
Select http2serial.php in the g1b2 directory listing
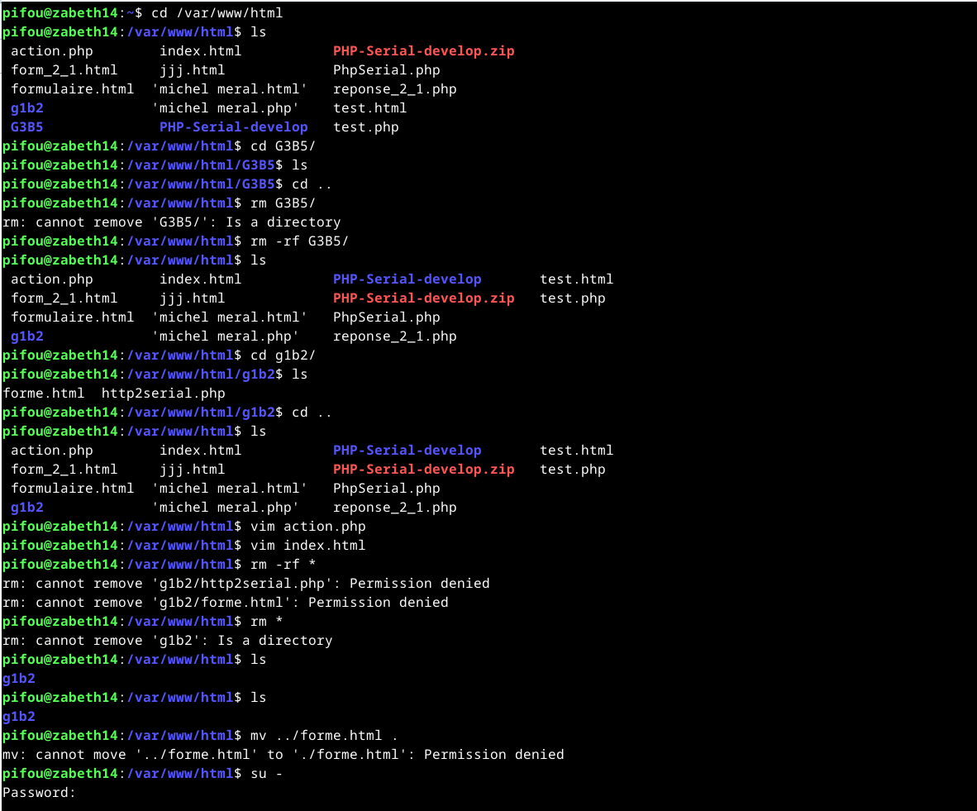164,394
